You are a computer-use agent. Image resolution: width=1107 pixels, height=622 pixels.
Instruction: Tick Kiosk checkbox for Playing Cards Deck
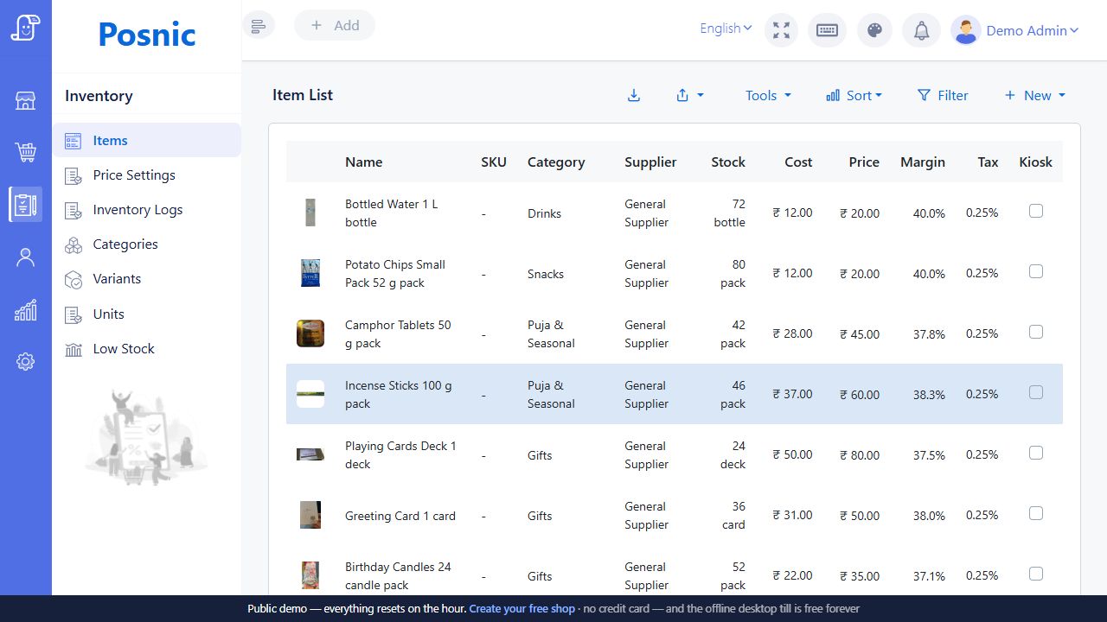coord(1036,453)
